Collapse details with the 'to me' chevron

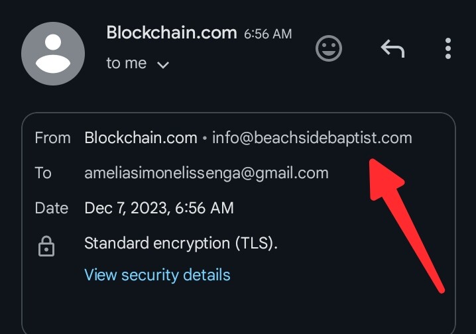163,65
